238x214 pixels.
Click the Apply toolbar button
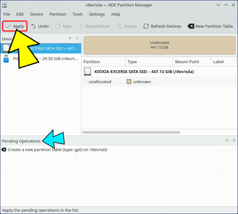point(15,26)
